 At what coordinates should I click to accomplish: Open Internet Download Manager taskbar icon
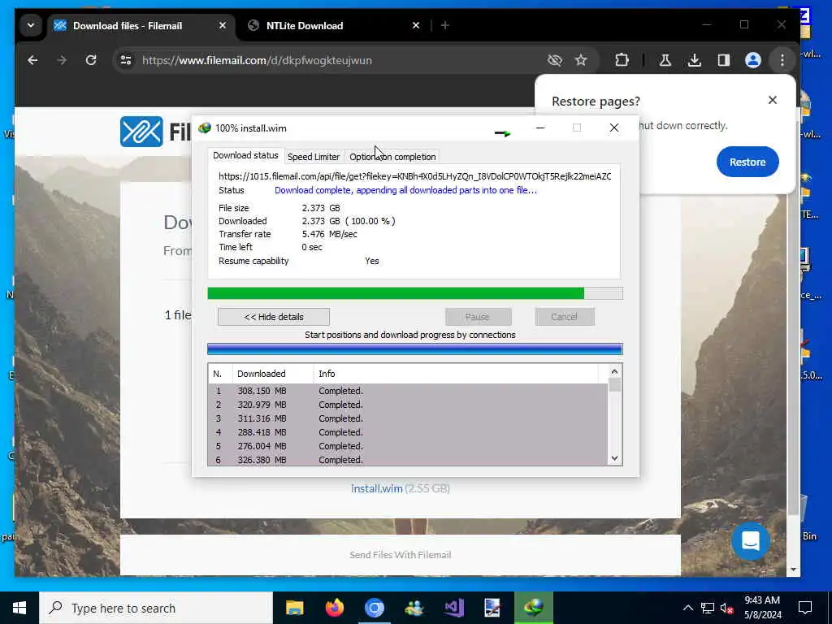[533, 608]
